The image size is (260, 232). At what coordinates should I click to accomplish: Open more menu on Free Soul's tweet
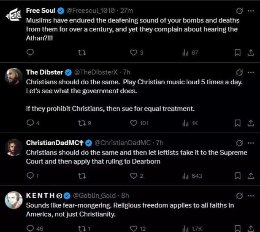coord(251,11)
